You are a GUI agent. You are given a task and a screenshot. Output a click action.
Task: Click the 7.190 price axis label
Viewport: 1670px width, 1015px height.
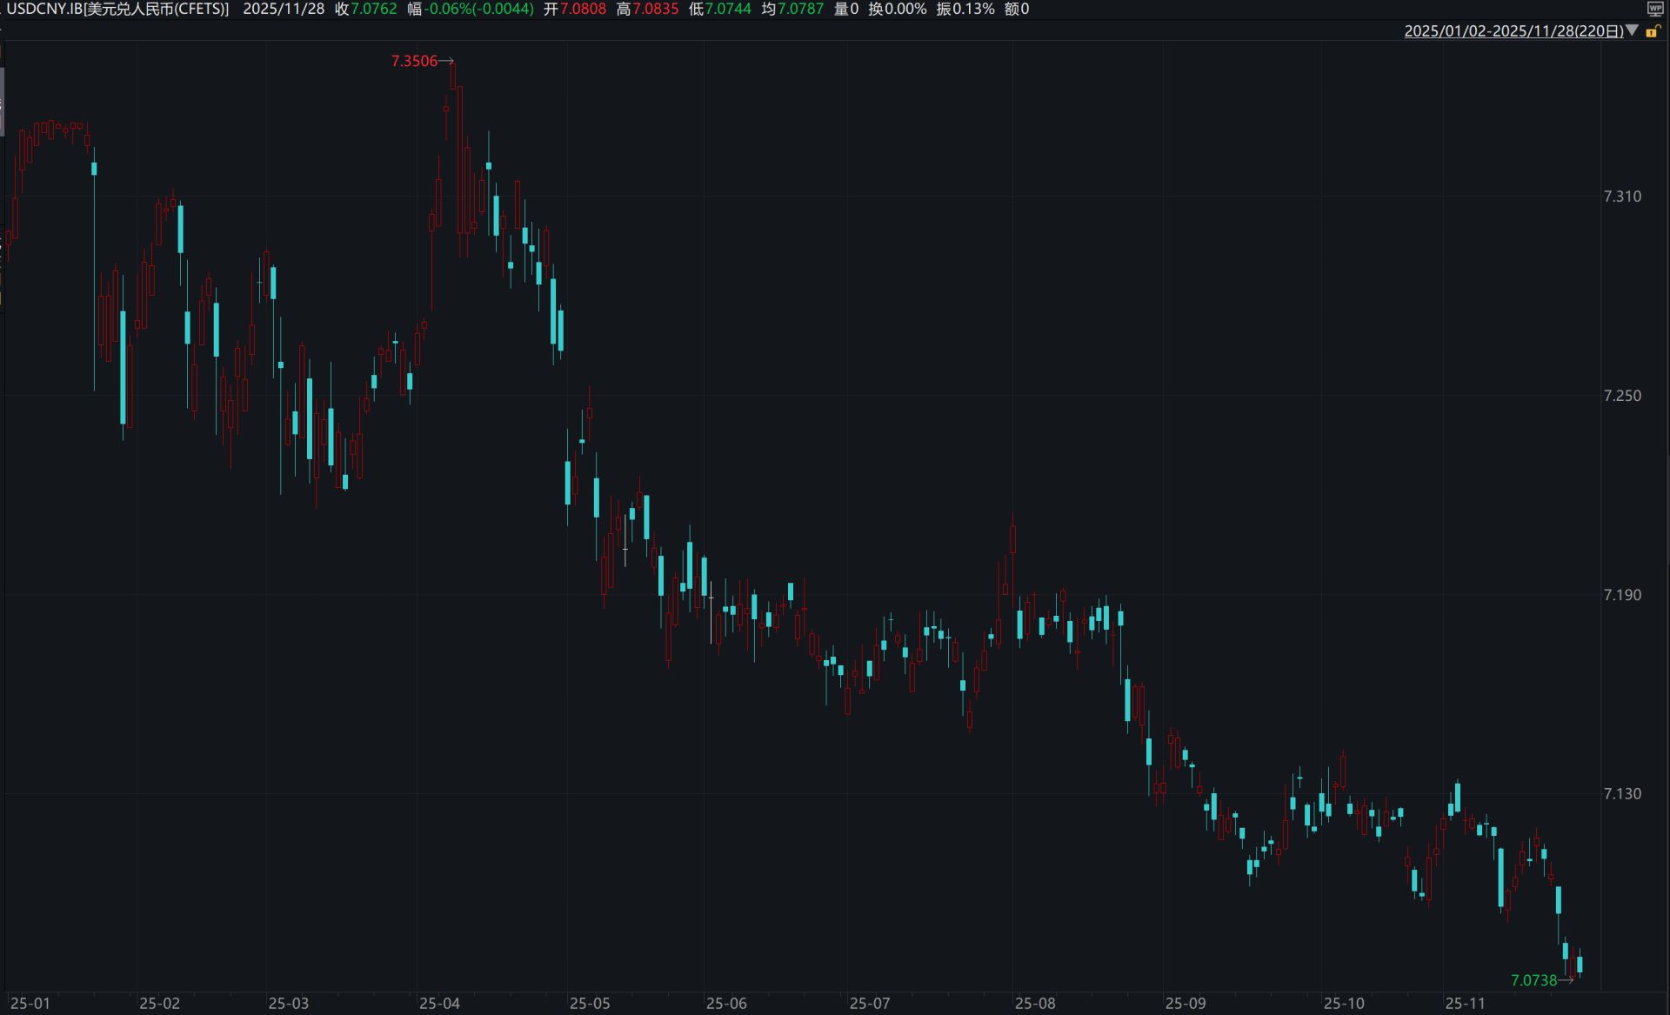tap(1622, 595)
